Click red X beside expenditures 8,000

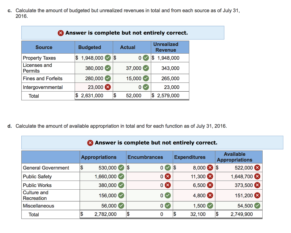[210, 168]
